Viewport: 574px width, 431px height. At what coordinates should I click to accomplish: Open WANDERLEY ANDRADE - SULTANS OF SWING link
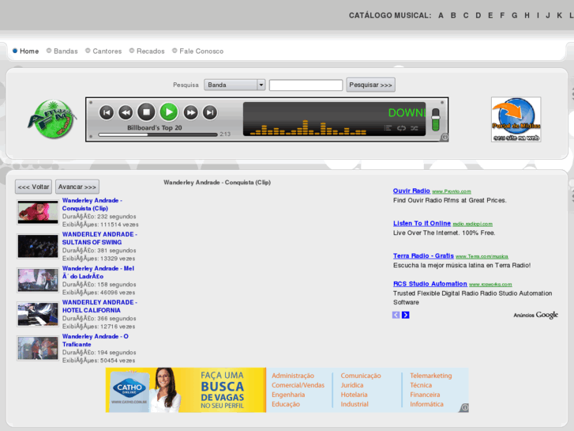coord(99,238)
